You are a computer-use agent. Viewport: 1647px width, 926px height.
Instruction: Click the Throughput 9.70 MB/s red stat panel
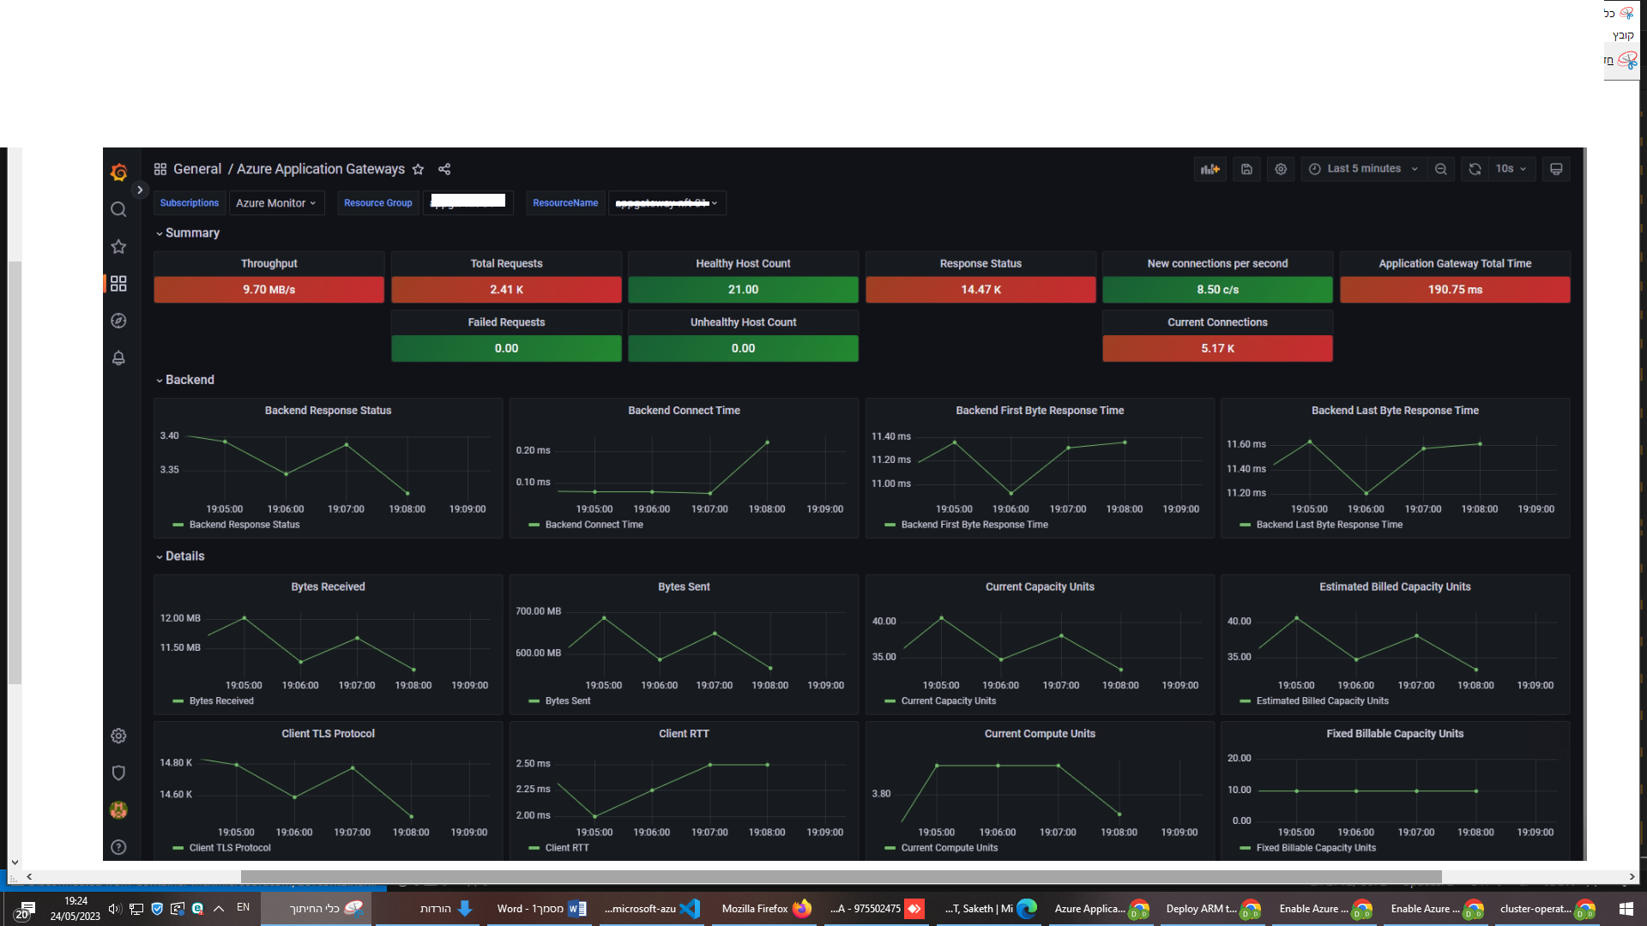268,290
